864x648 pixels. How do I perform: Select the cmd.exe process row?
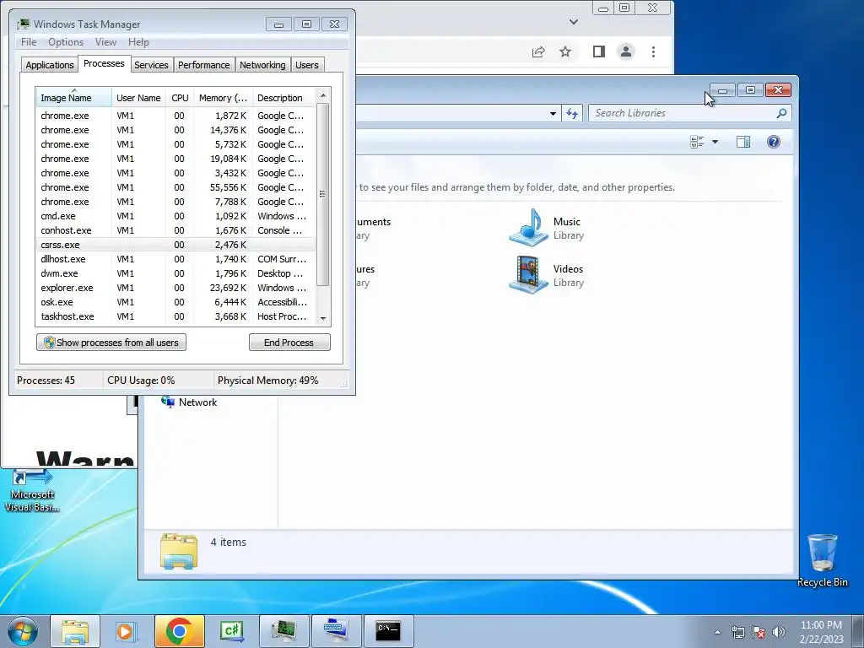[175, 216]
